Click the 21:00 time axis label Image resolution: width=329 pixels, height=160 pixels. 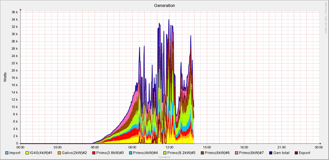tap(282, 147)
